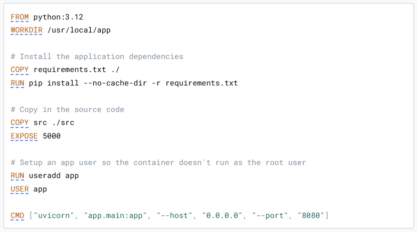
Task: Click the RUN keyword before useradd app
Action: tap(18, 175)
